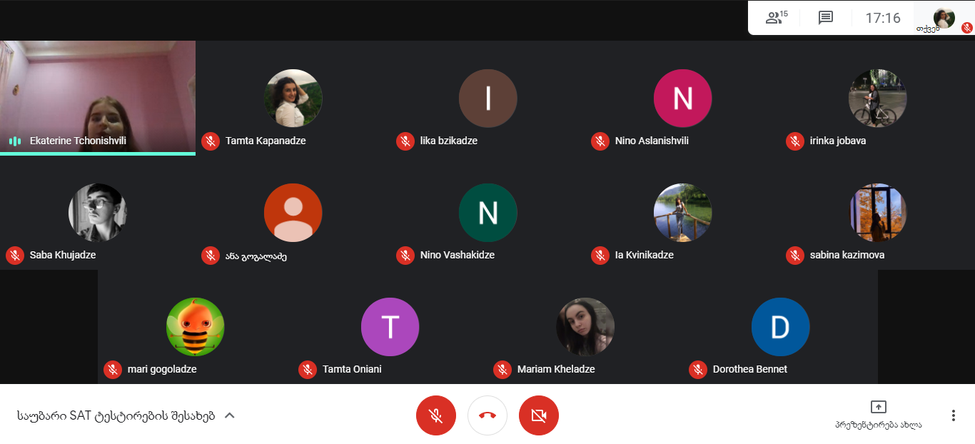Click the muted mic icon beside Tamta Kapanadze
This screenshot has height=444, width=975.
click(x=211, y=141)
